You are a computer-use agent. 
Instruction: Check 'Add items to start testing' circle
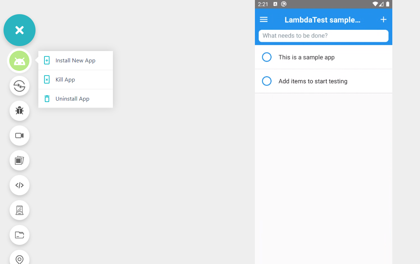pos(267,81)
